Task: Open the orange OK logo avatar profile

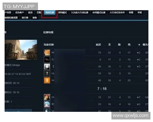Action: coord(47,81)
